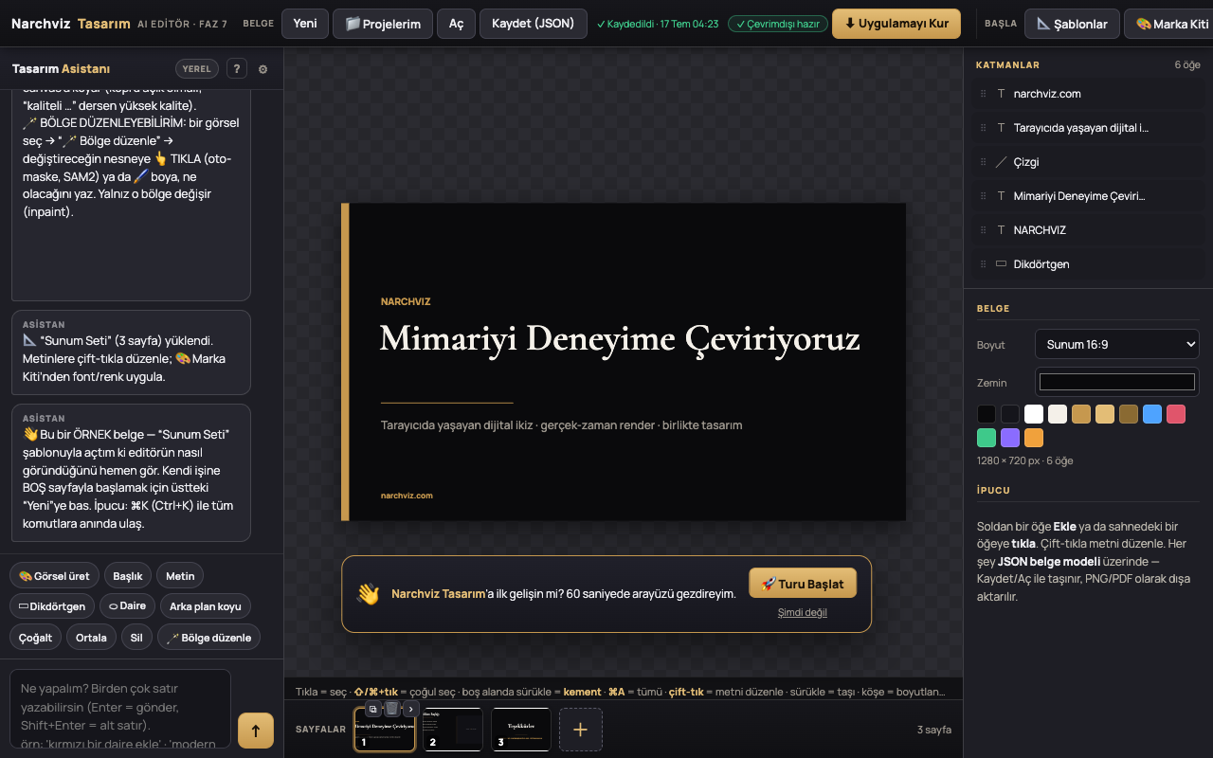
Task: Open the assistant help question-mark button
Action: [236, 68]
